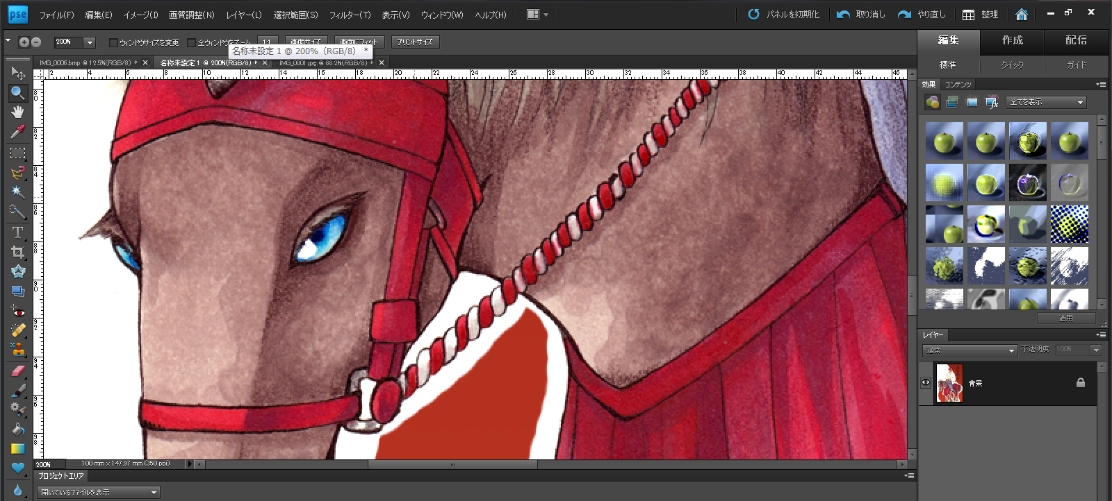Viewport: 1112px width, 501px height.
Task: Select the Spot Healing Brush bandage tool
Action: click(18, 330)
